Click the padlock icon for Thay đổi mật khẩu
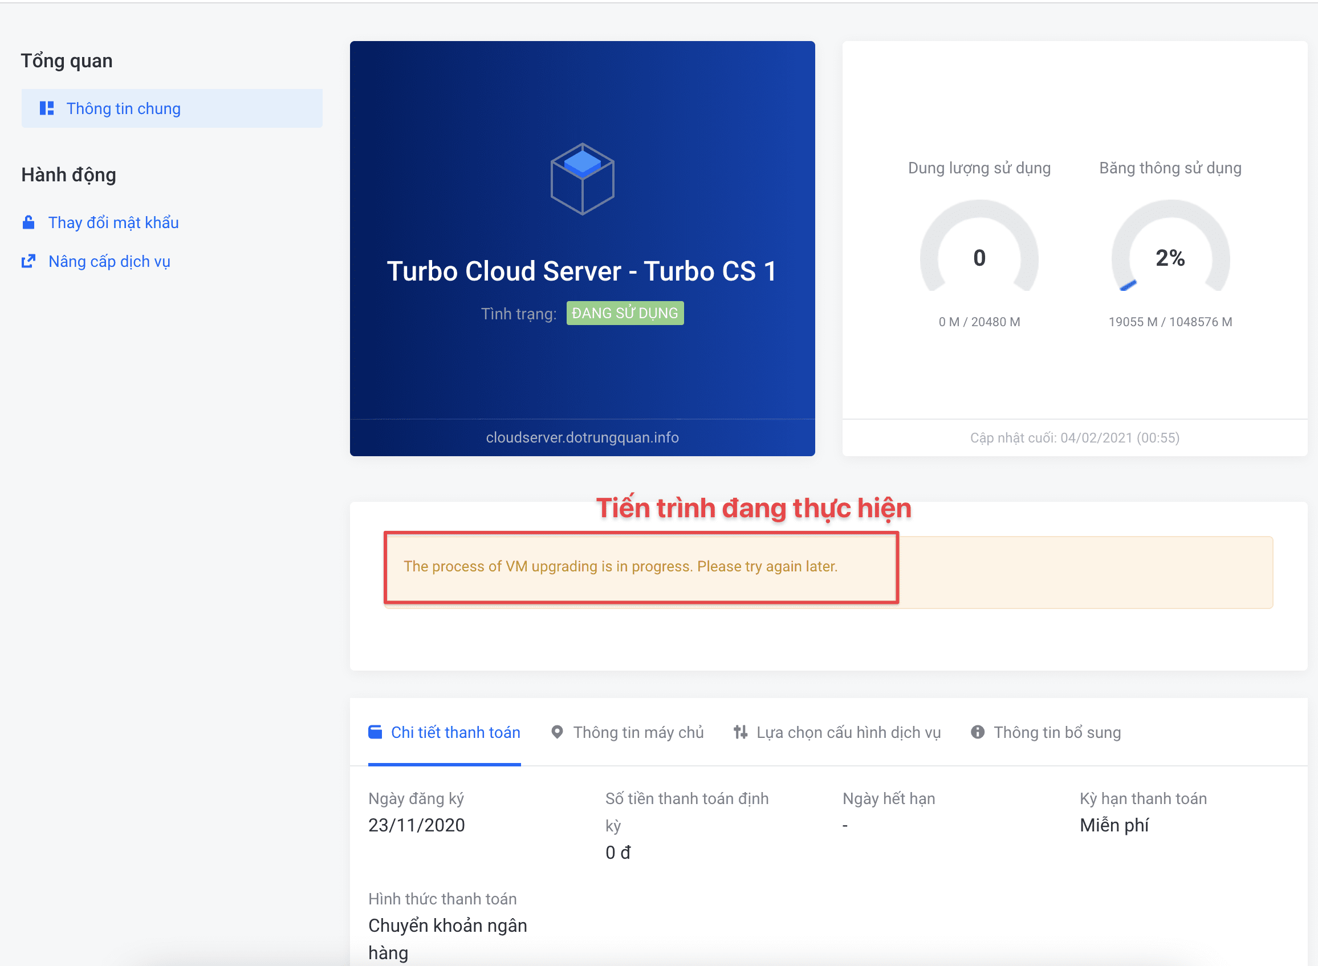 28,222
